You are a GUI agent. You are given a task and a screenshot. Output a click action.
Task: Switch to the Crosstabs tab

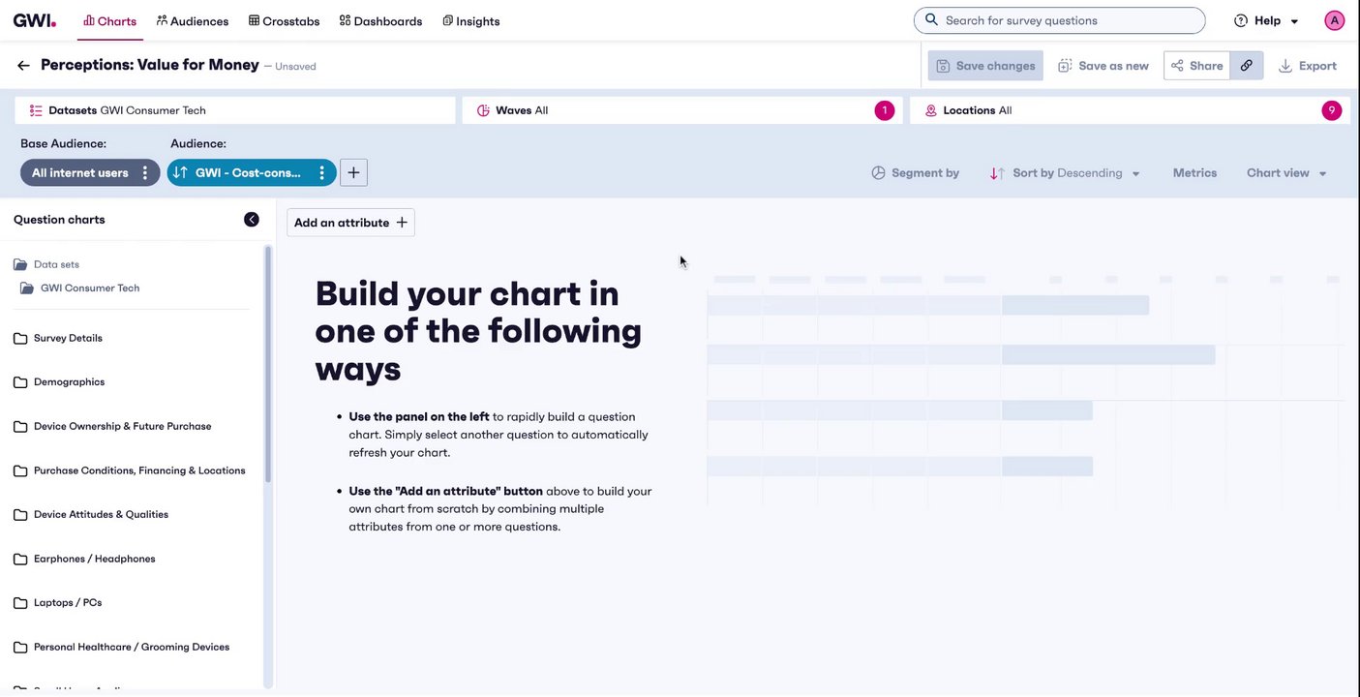pos(284,21)
